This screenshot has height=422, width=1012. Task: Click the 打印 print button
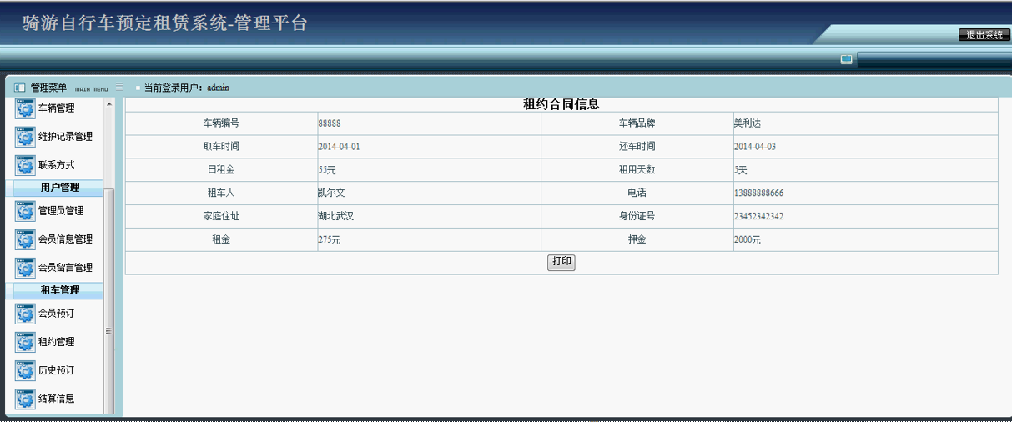click(x=561, y=262)
